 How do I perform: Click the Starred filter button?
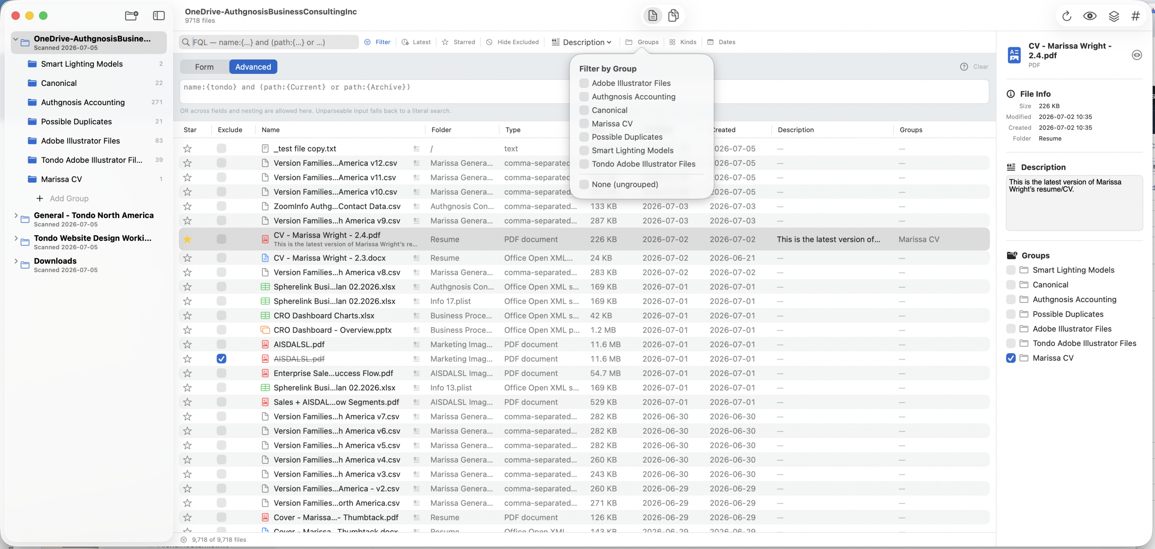click(458, 42)
